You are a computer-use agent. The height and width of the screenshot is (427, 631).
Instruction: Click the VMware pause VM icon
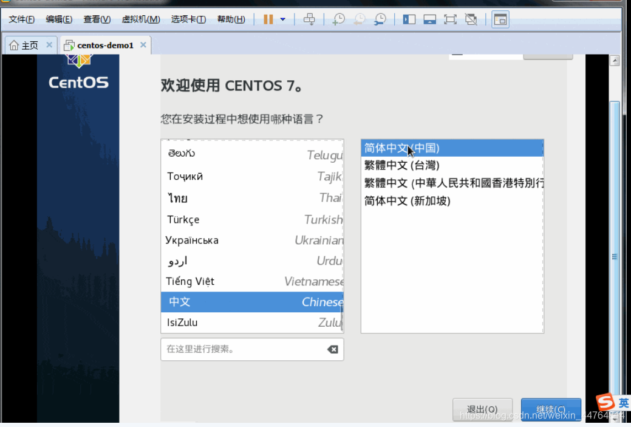click(268, 19)
